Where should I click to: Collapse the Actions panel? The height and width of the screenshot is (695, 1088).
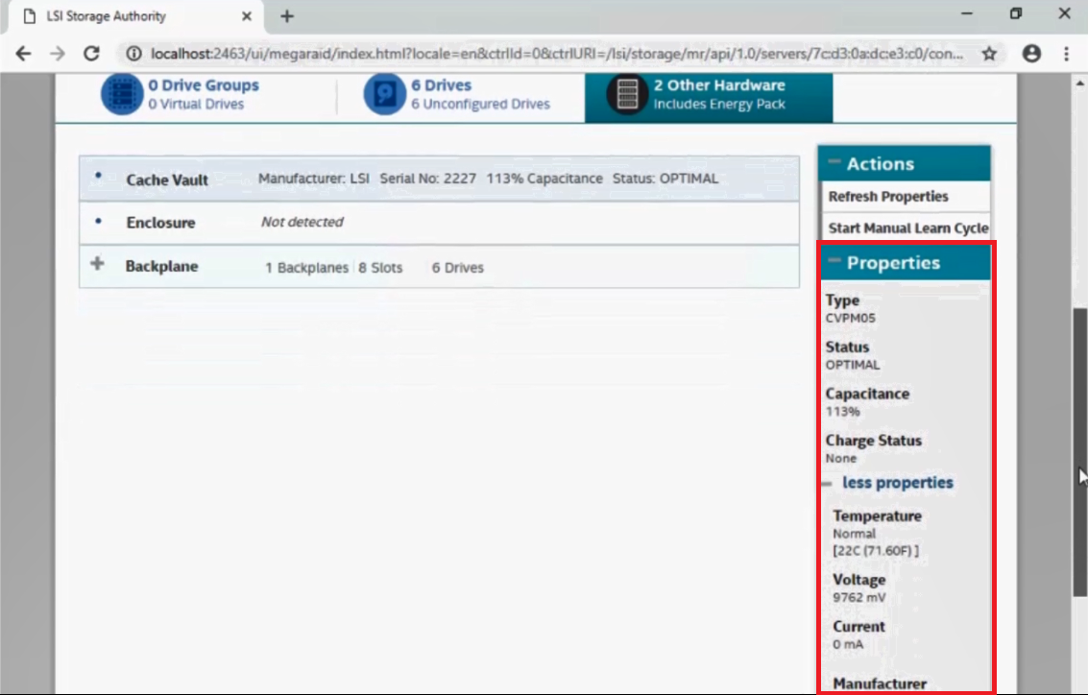click(834, 163)
